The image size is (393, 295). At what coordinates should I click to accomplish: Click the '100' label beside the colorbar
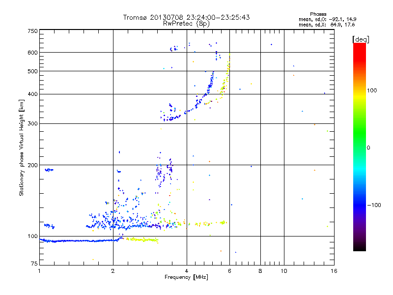pos(372,90)
